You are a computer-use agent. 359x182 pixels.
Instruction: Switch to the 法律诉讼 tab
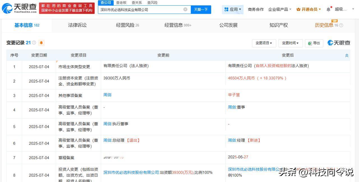77,25
